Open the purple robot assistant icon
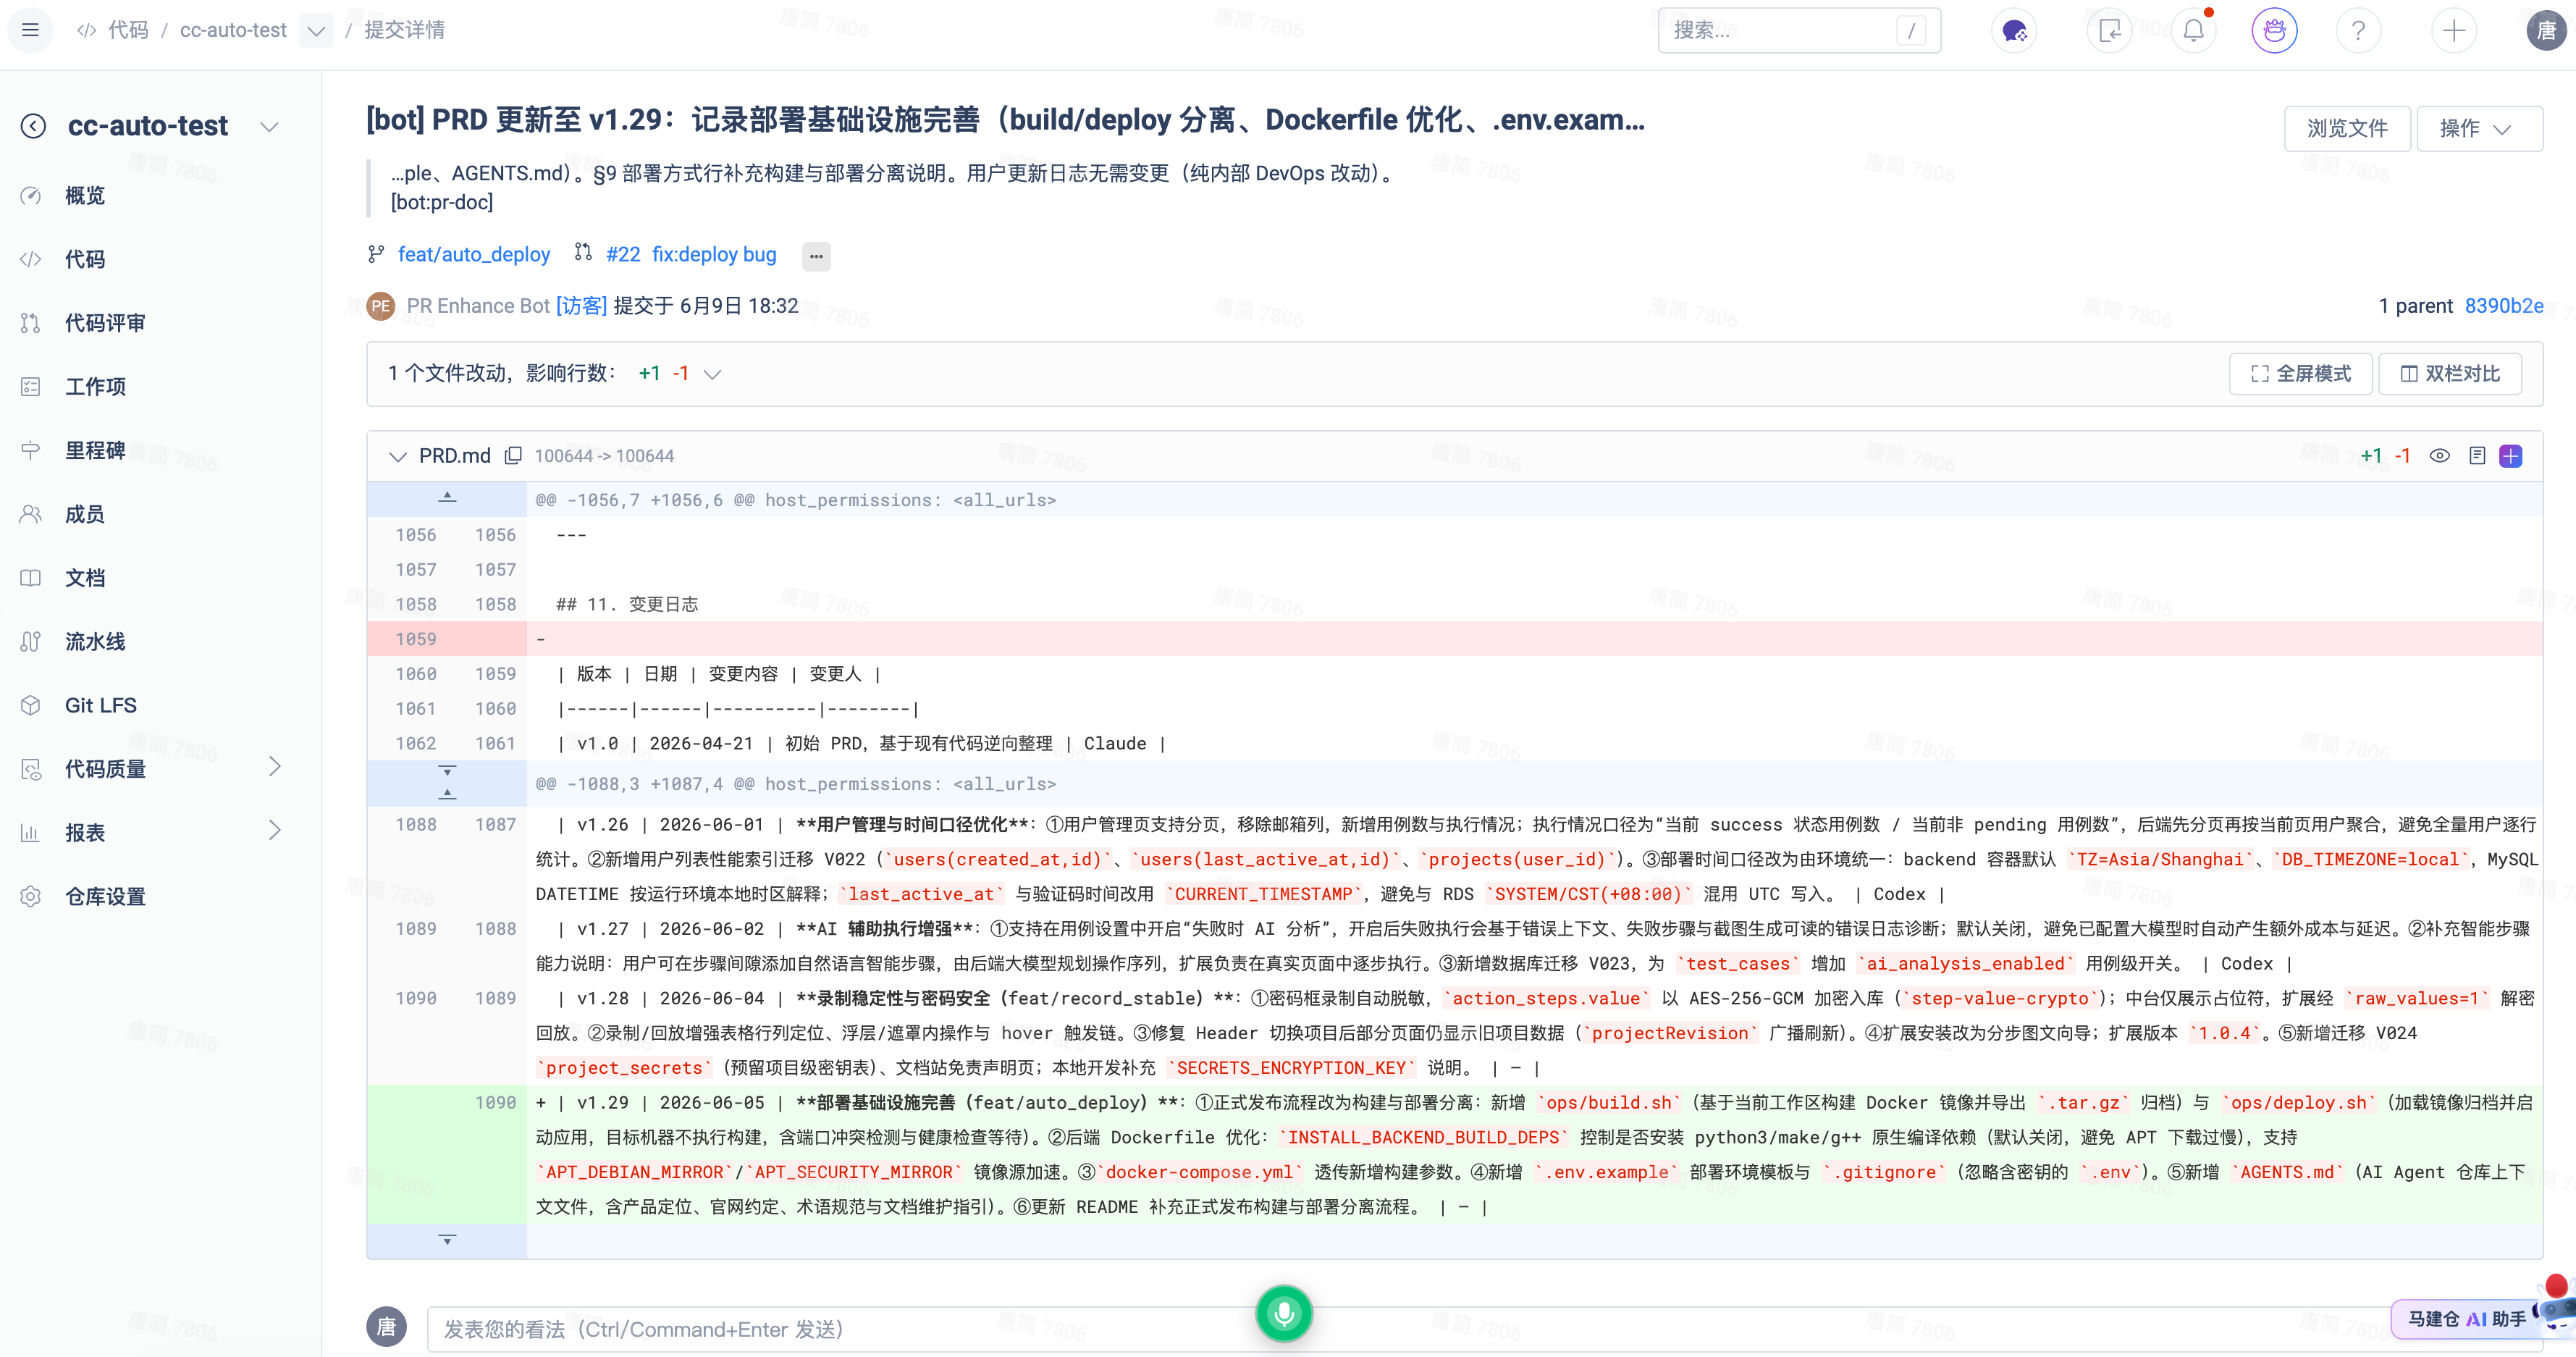This screenshot has height=1357, width=2576. coord(2274,31)
